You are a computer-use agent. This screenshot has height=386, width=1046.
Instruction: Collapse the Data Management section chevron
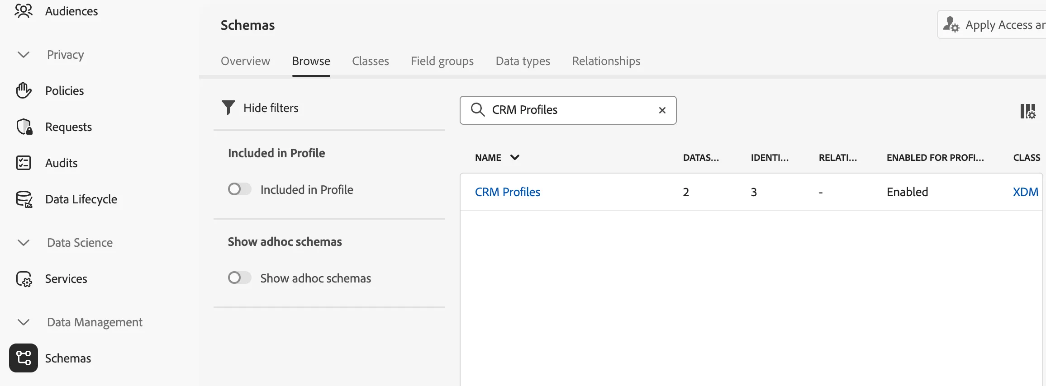[x=24, y=322]
